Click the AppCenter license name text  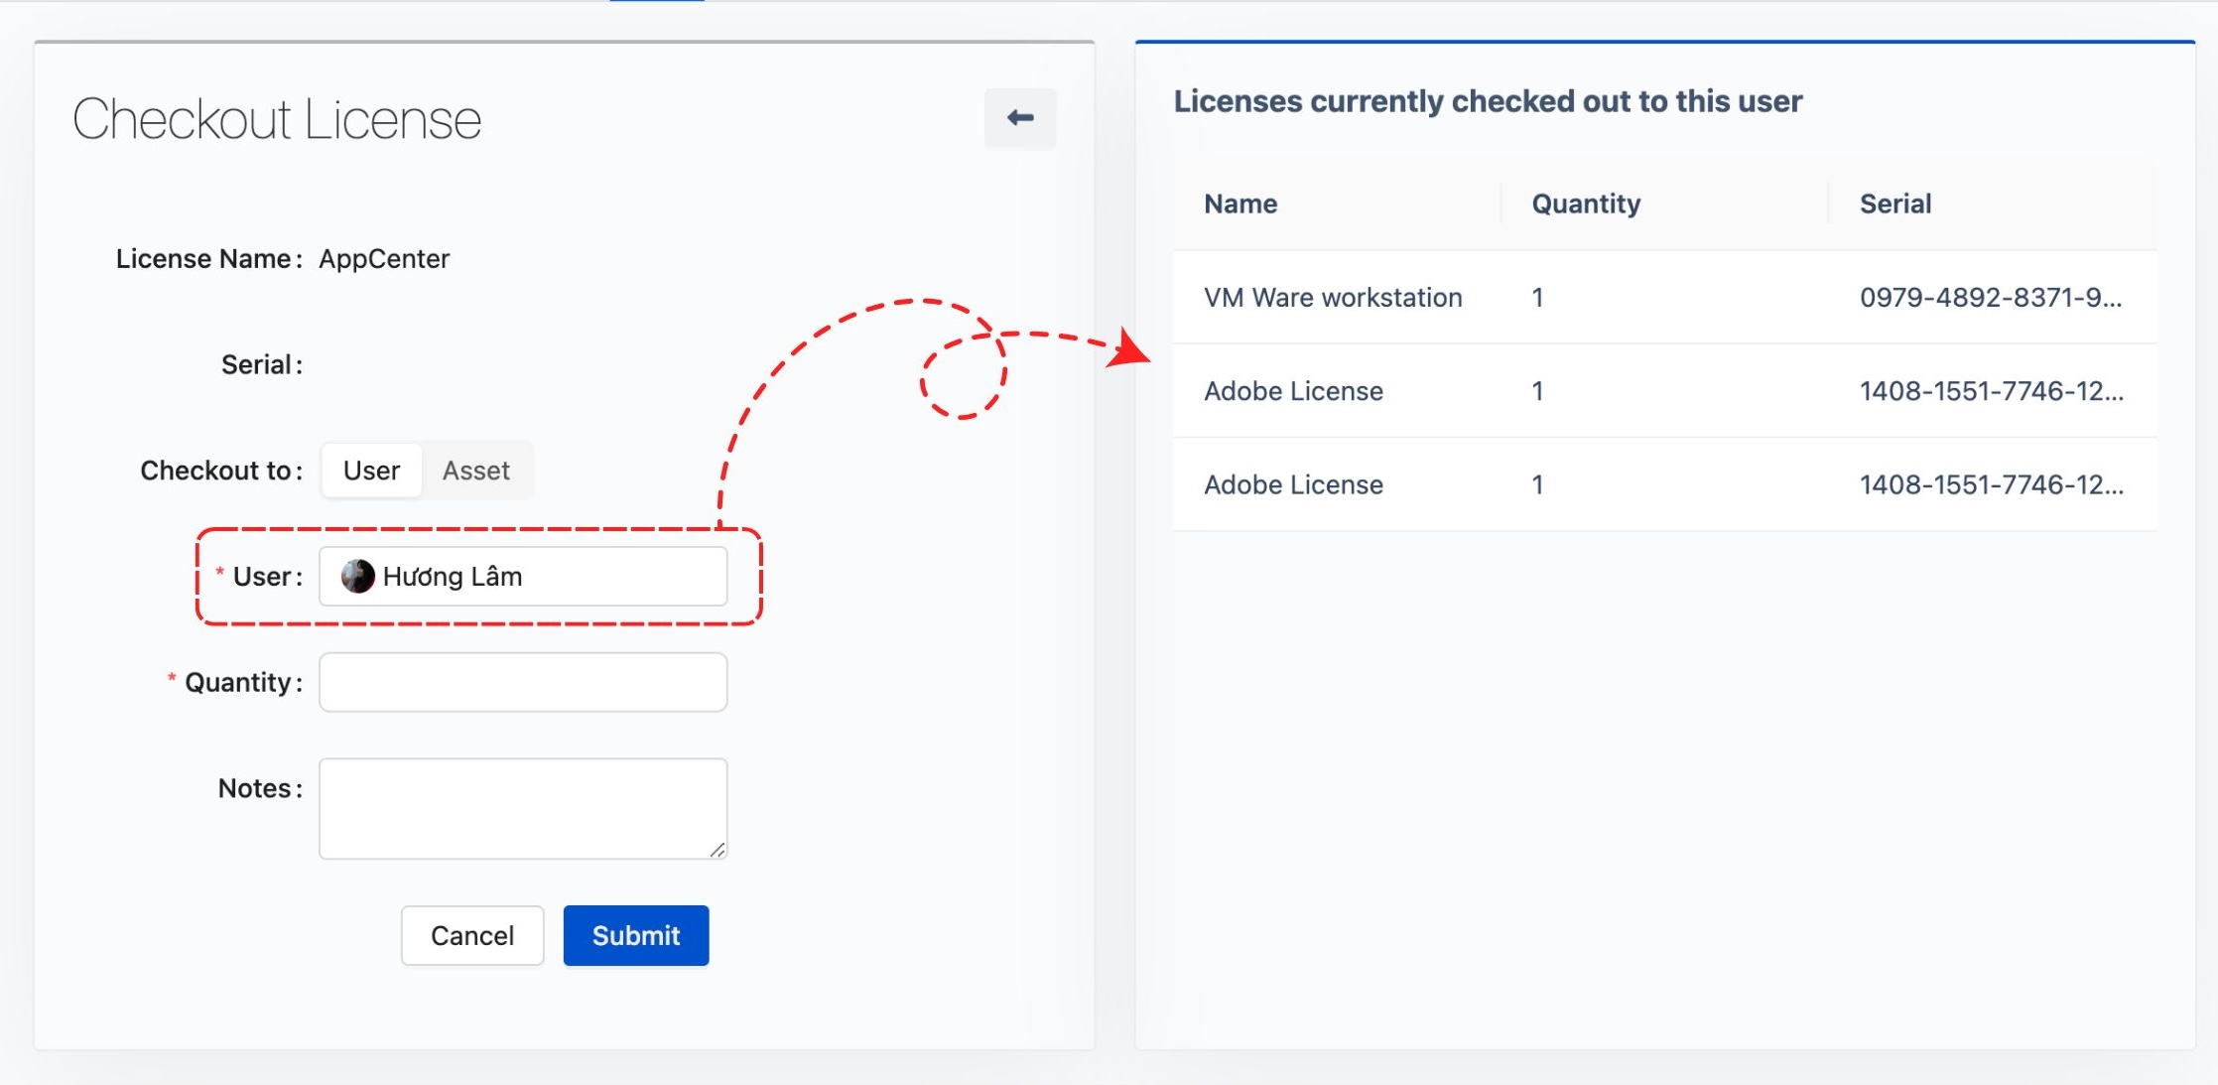[x=384, y=259]
